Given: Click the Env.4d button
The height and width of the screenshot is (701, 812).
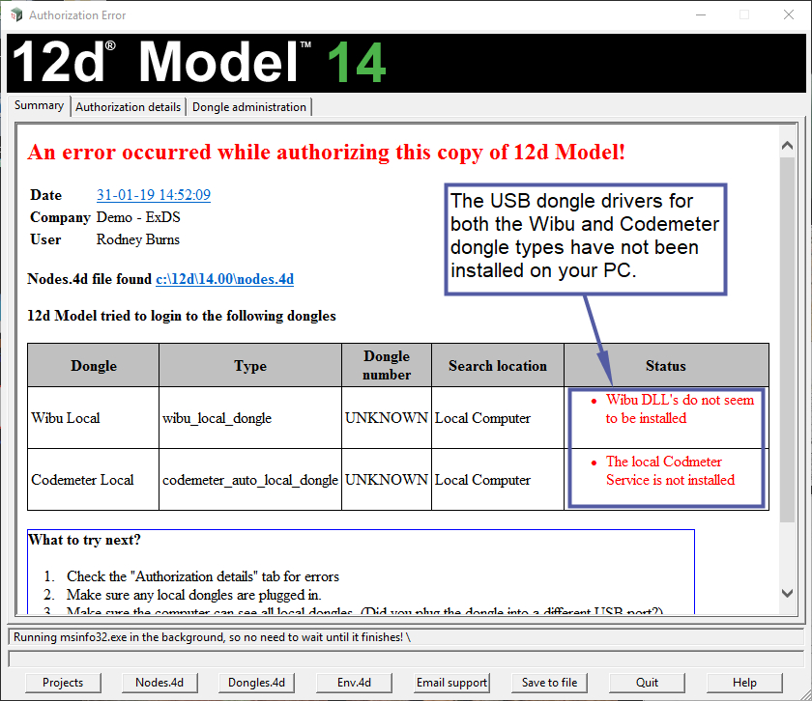Looking at the screenshot, I should tap(354, 683).
